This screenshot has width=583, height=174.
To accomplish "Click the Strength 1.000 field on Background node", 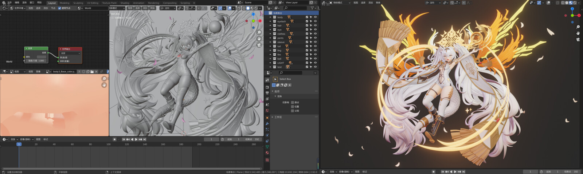I will (x=36, y=60).
